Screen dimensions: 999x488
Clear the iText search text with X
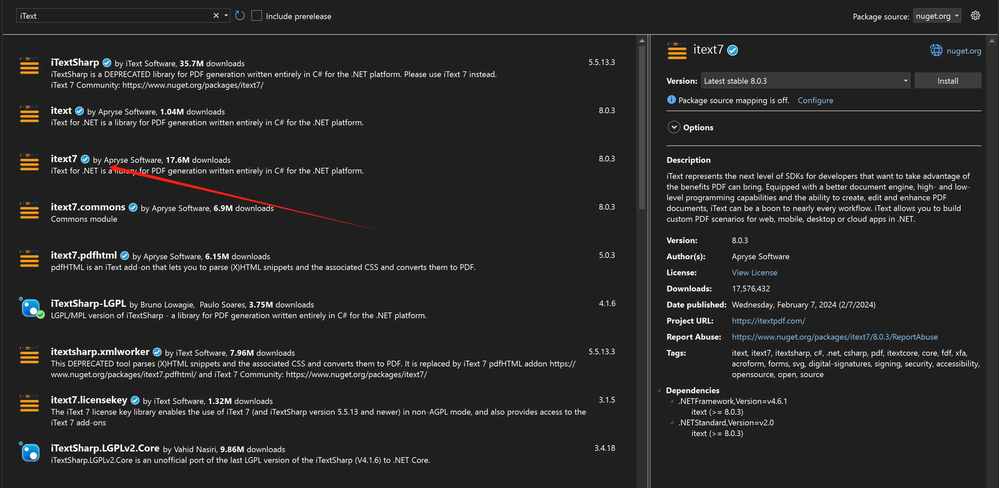point(216,15)
